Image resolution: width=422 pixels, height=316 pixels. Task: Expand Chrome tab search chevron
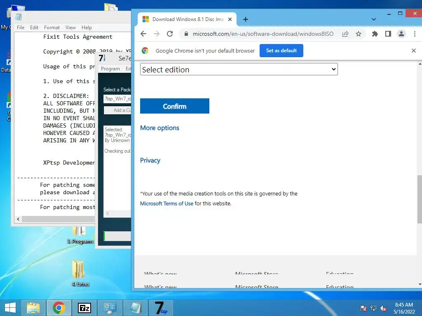tap(373, 19)
